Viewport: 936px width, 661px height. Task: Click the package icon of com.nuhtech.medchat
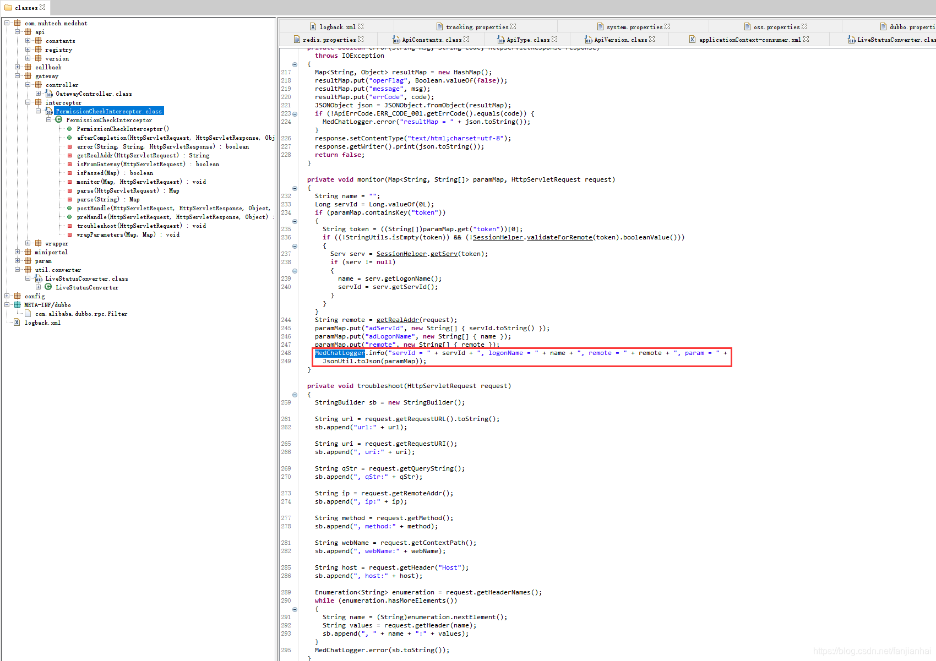point(18,23)
